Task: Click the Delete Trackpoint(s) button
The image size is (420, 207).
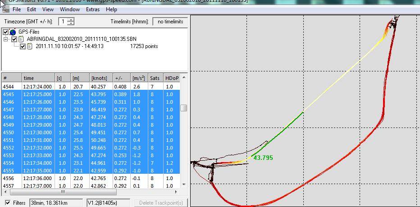Action: 160,203
